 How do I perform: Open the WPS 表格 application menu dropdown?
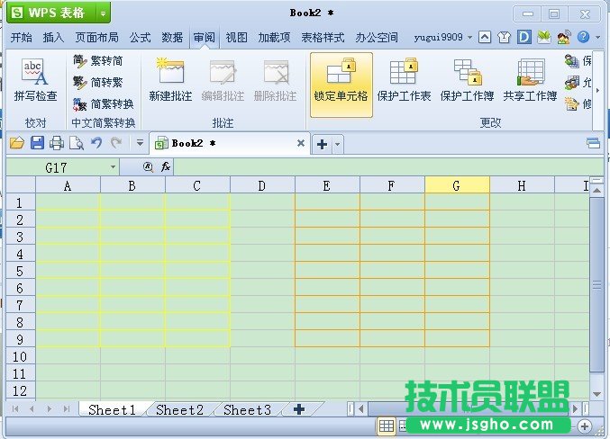pos(103,13)
